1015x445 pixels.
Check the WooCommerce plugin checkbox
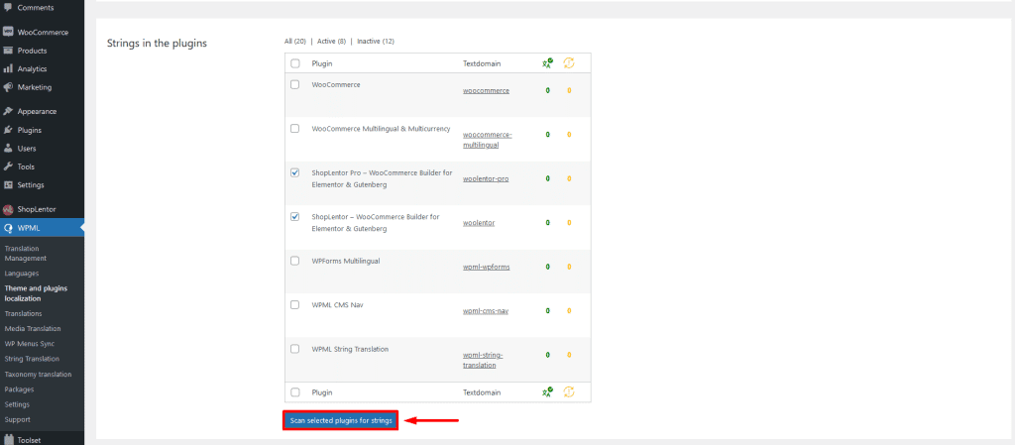pyautogui.click(x=295, y=84)
